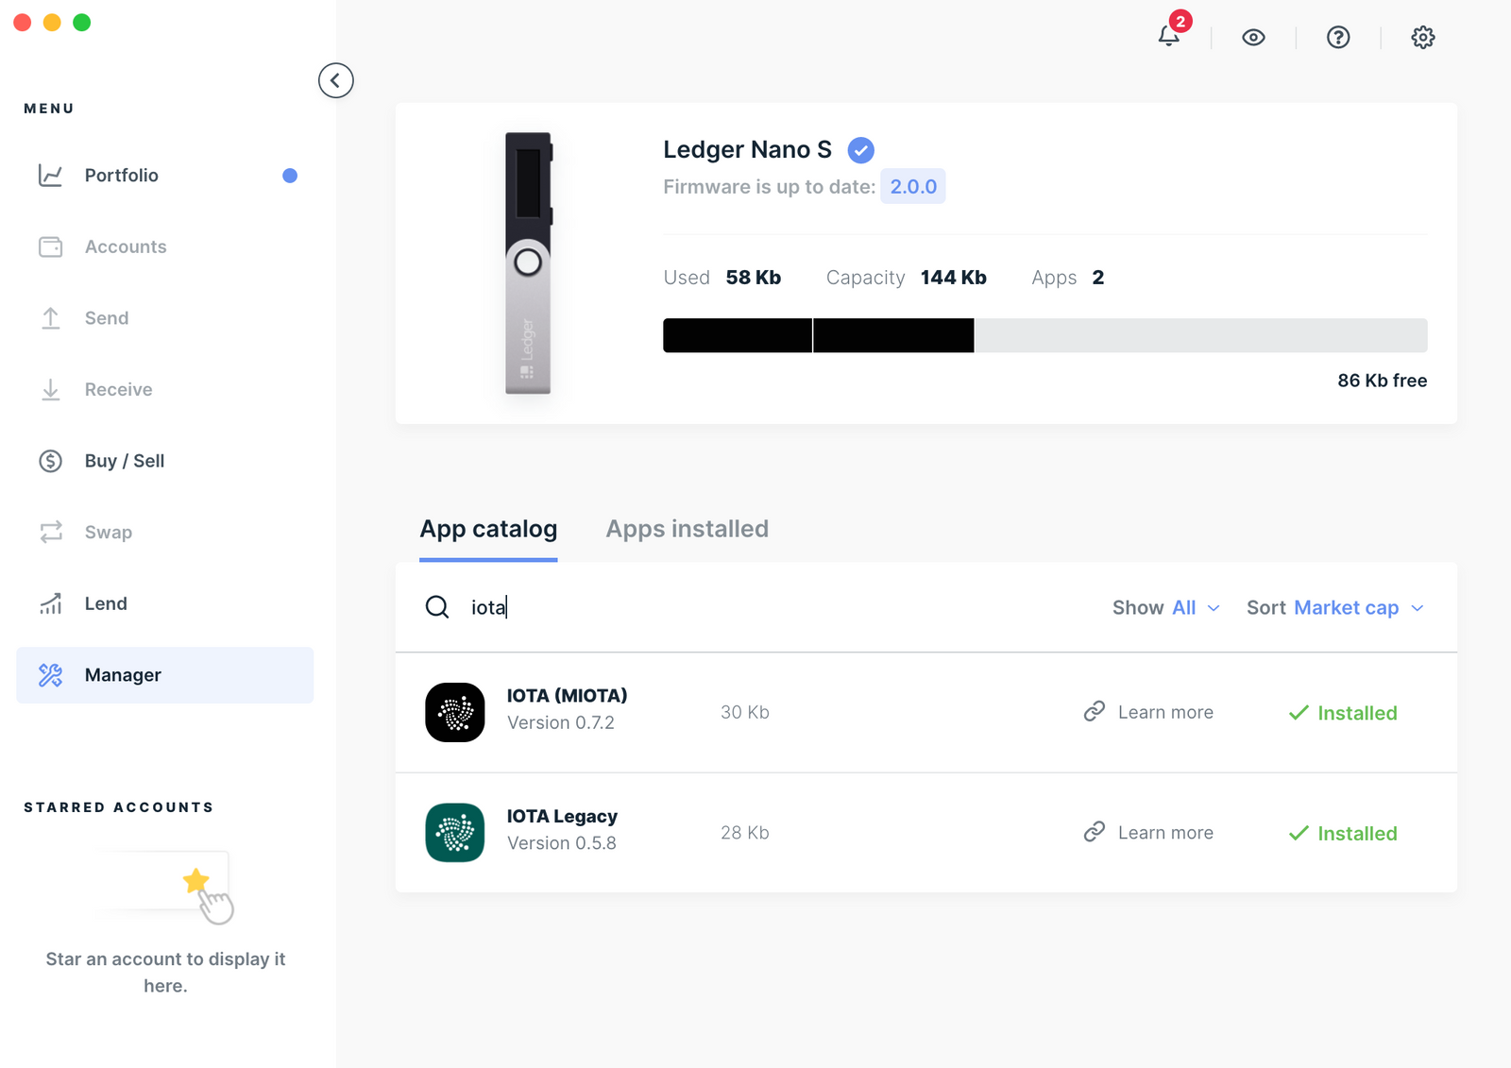Image resolution: width=1511 pixels, height=1068 pixels.
Task: Open Lend section
Action: click(x=164, y=603)
